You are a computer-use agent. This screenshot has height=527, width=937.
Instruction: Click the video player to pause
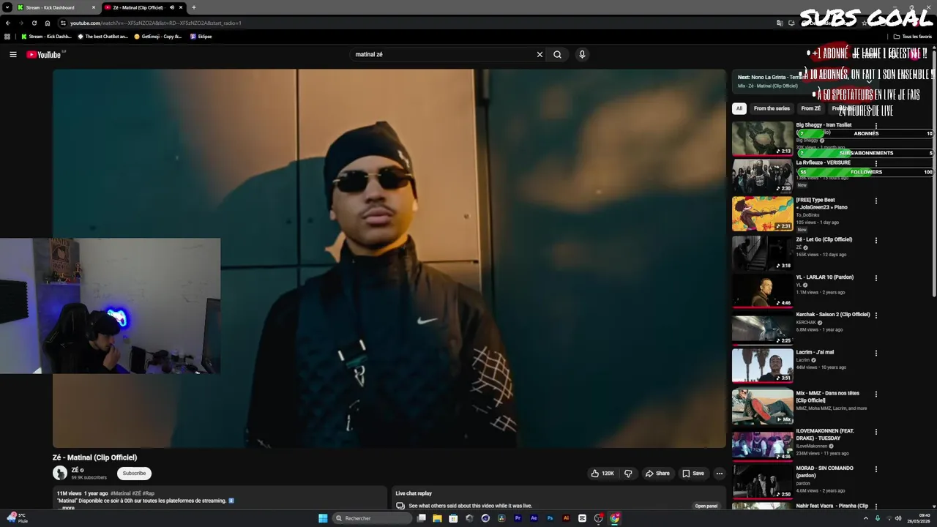(389, 258)
